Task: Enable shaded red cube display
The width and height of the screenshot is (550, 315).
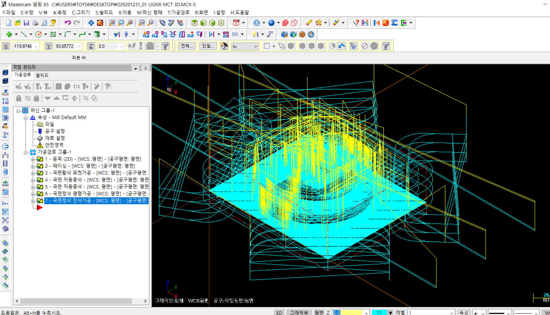Action: tap(285, 23)
